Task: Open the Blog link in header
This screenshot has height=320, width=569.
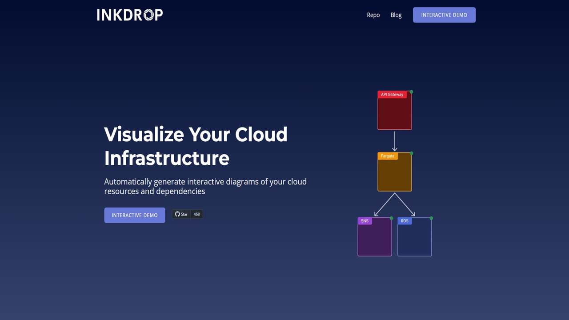Action: 396,15
